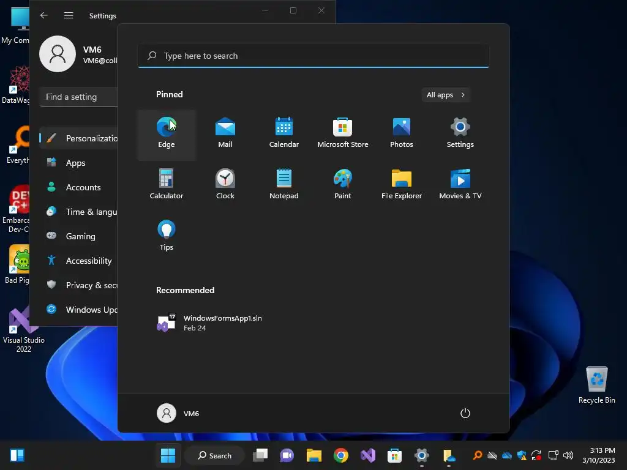This screenshot has width=627, height=470.
Task: Switch to Settings via the taskbar gear
Action: coord(421,455)
